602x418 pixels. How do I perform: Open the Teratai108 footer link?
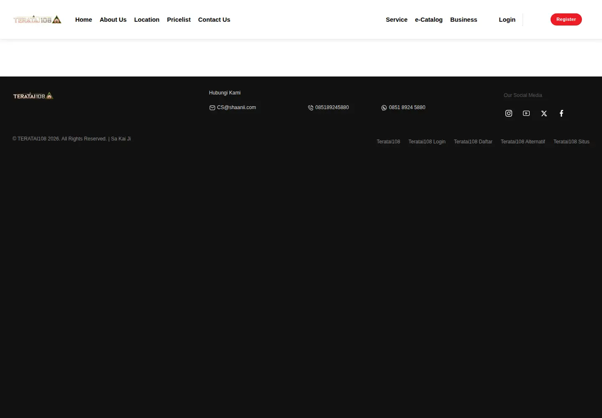click(x=388, y=142)
